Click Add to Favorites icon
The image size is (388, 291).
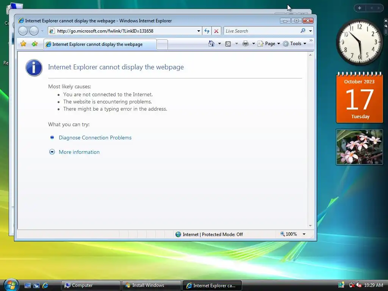click(x=34, y=44)
